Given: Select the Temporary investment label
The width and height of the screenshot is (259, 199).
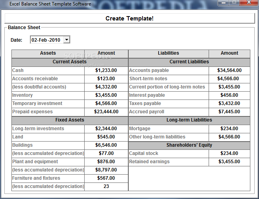Looking at the screenshot, I should click(37, 103).
